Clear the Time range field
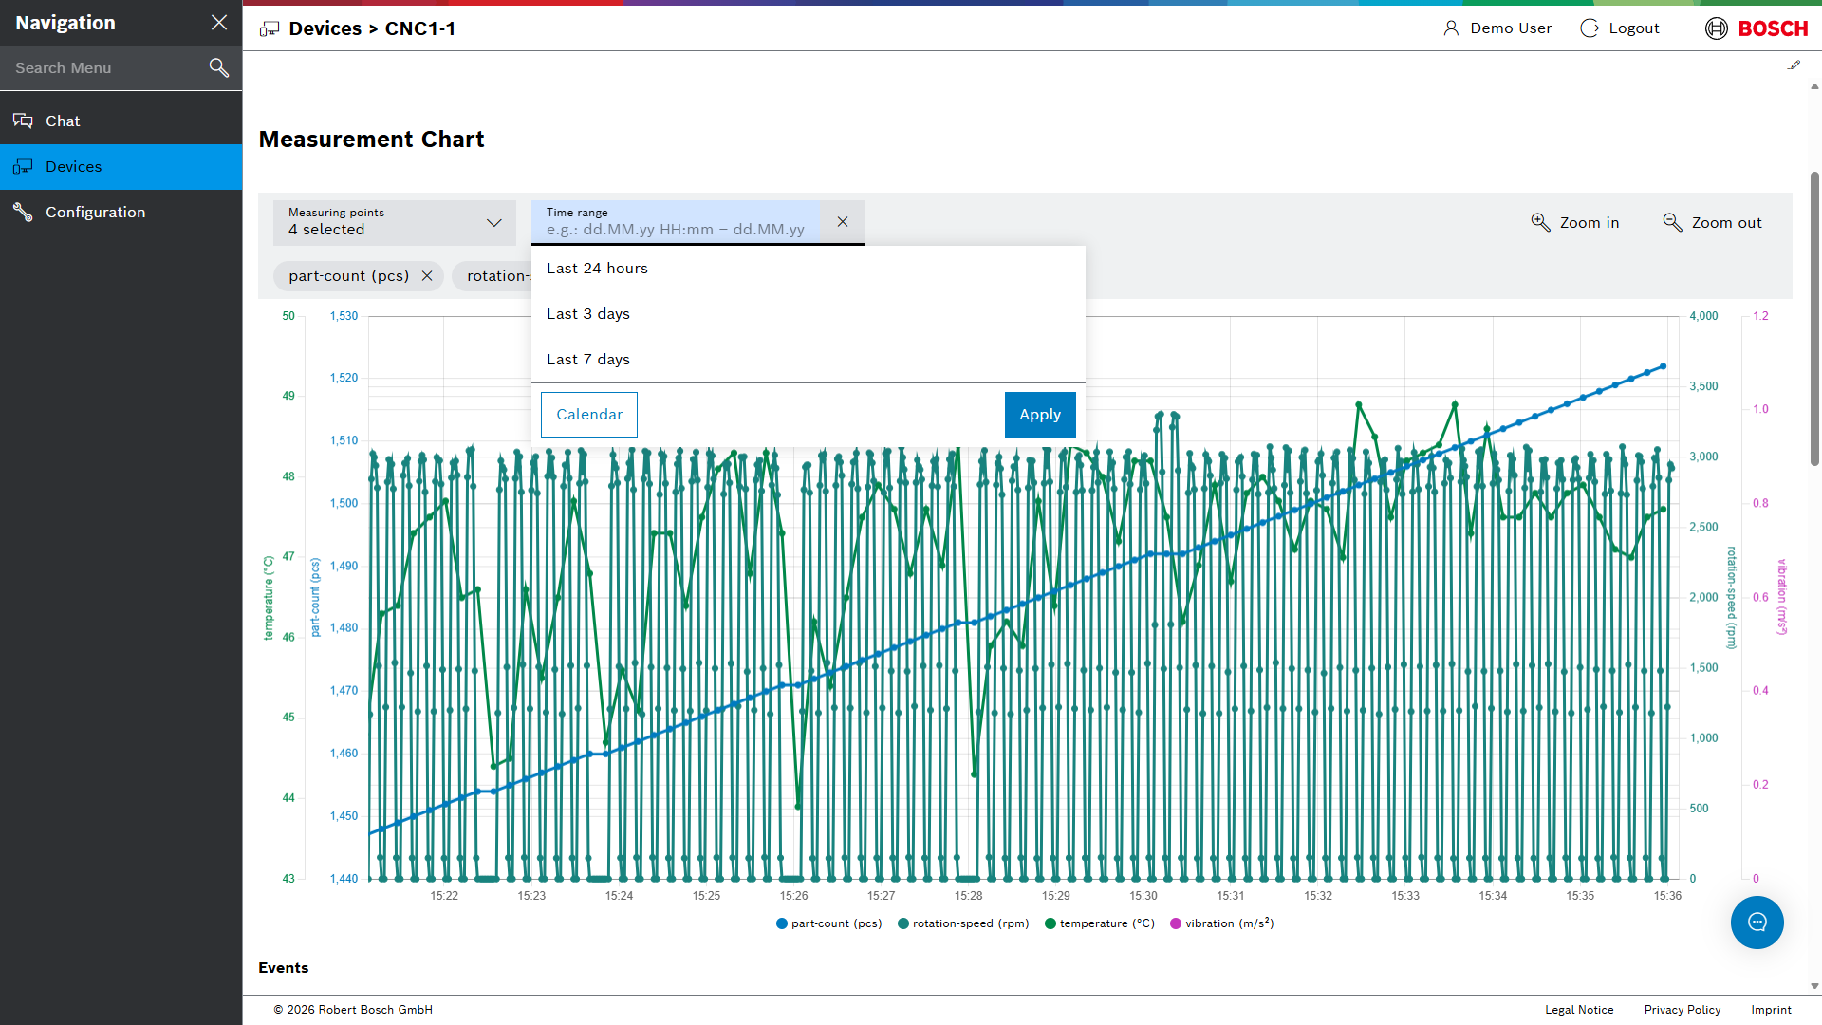The width and height of the screenshot is (1822, 1025). (x=843, y=221)
